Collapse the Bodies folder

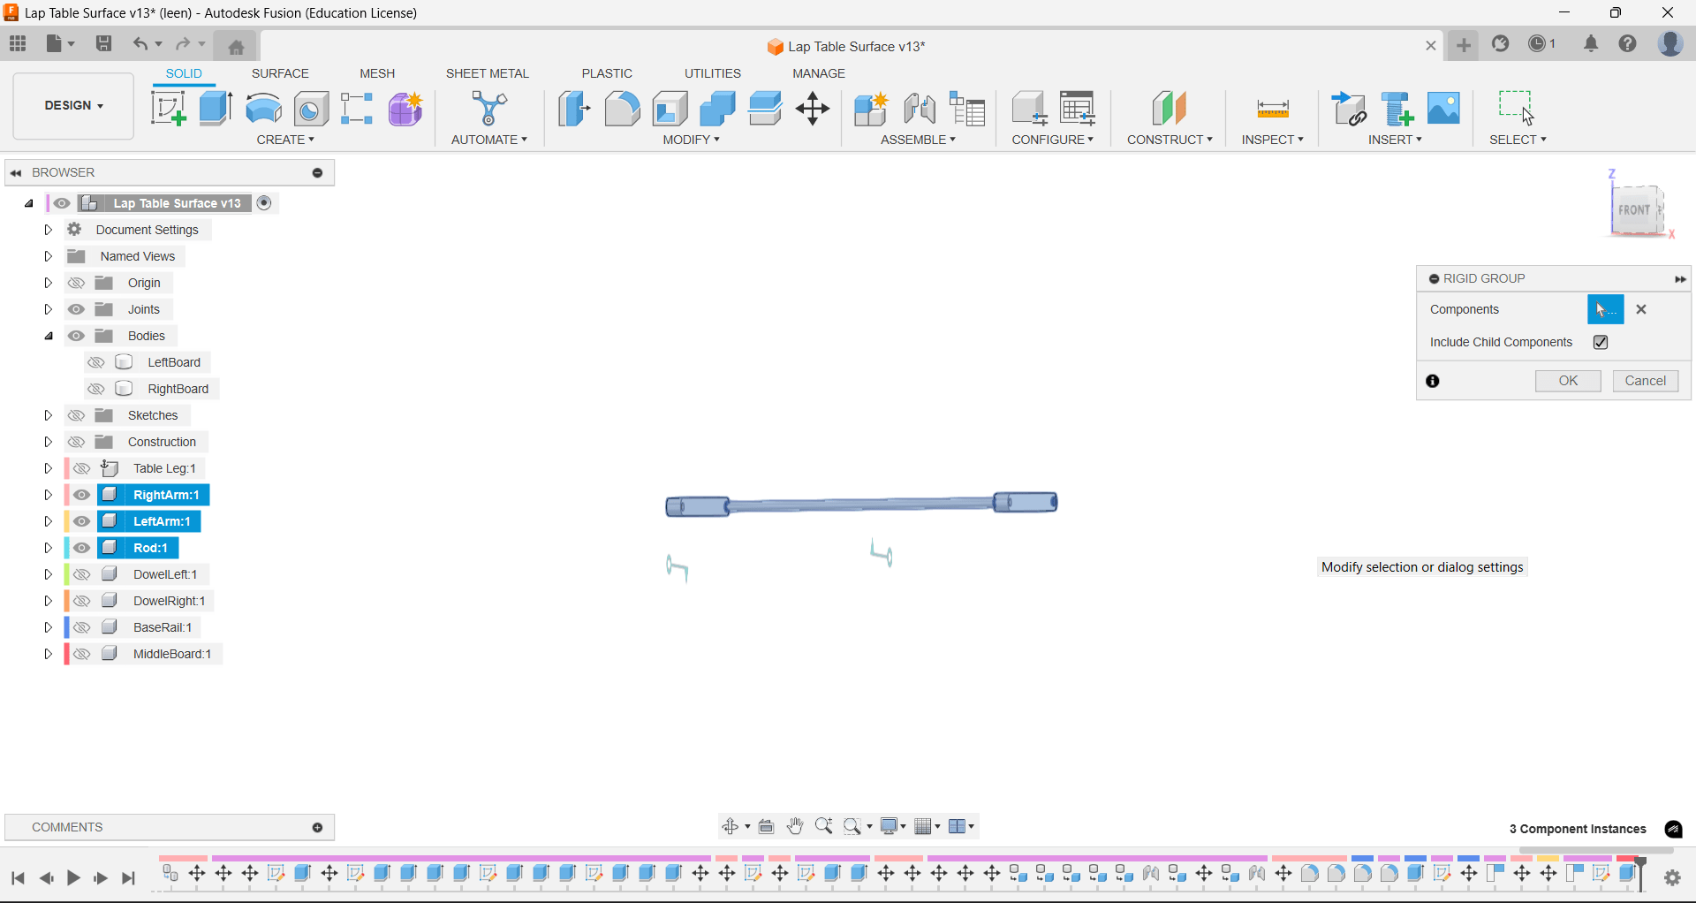(x=49, y=336)
